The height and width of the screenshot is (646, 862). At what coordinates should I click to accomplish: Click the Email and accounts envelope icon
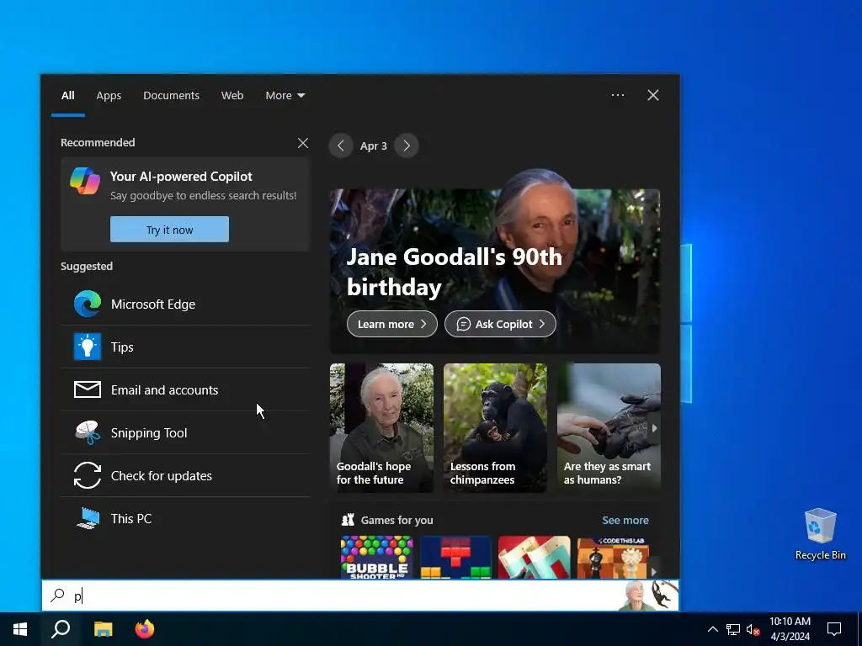[88, 389]
